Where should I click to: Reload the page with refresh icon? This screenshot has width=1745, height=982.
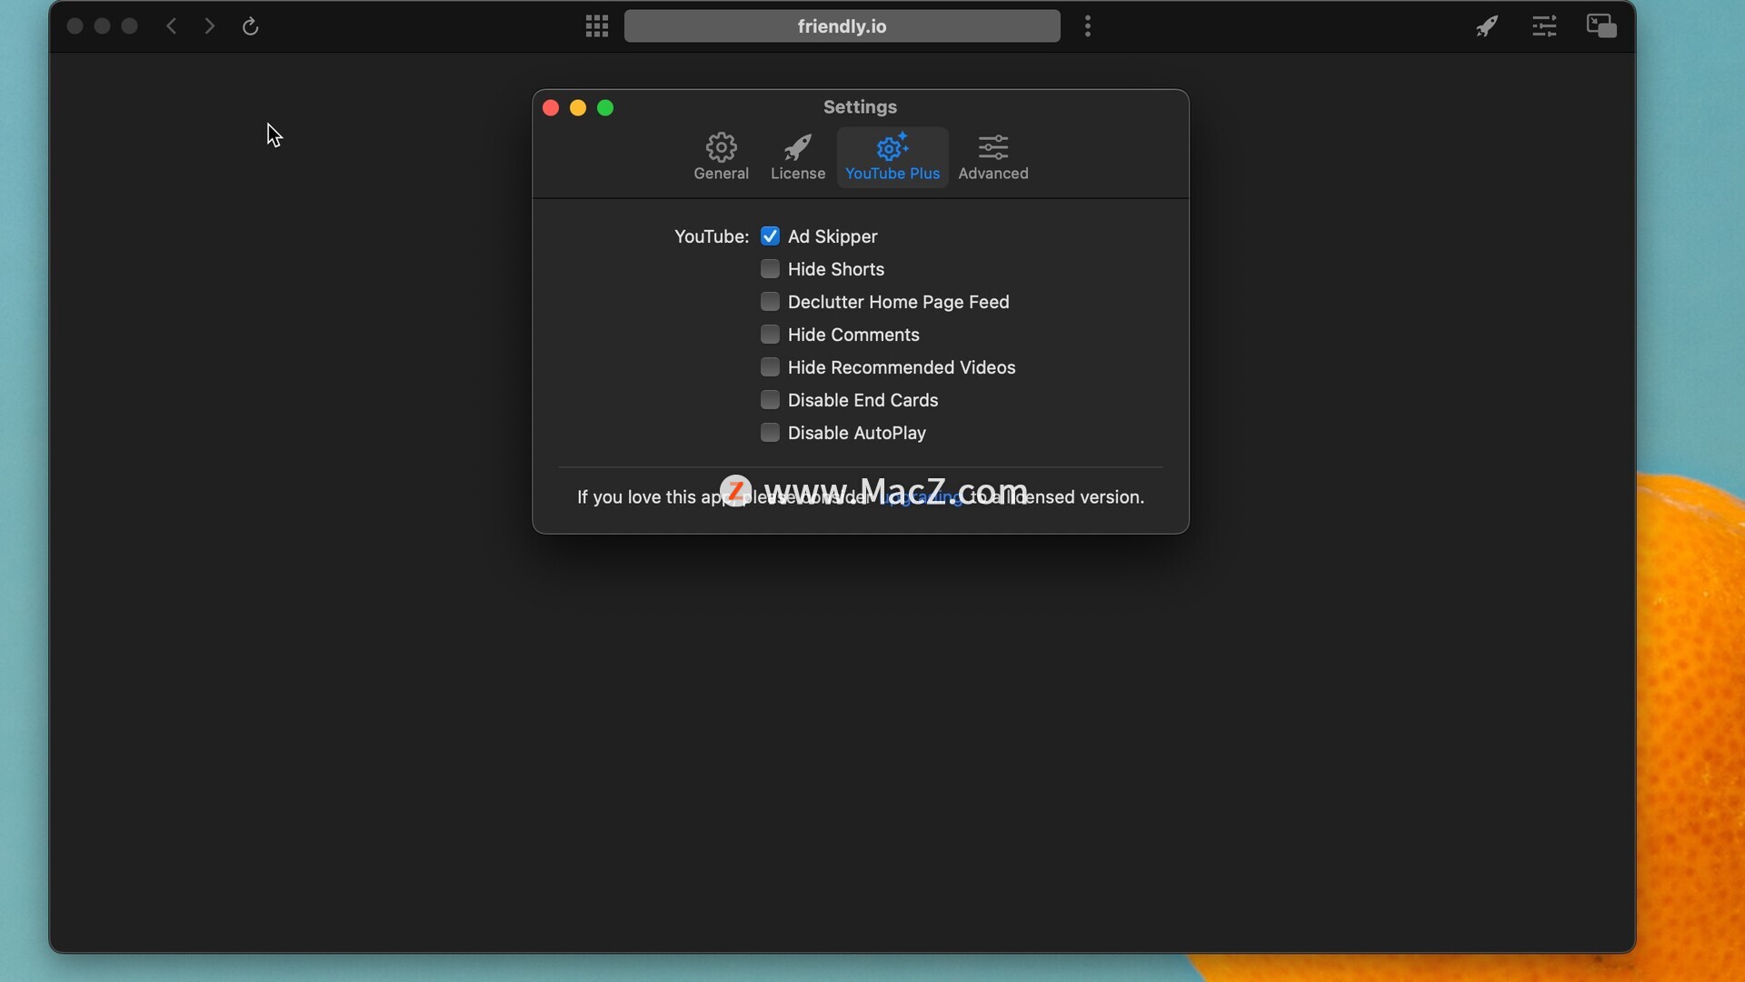(251, 26)
